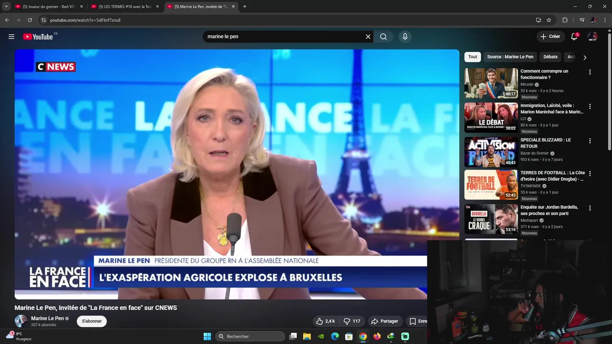Open more options for the LCI debate video

click(590, 107)
